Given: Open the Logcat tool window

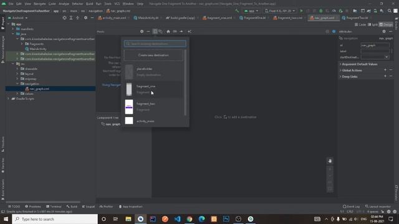Looking at the screenshot, I should [89, 207].
